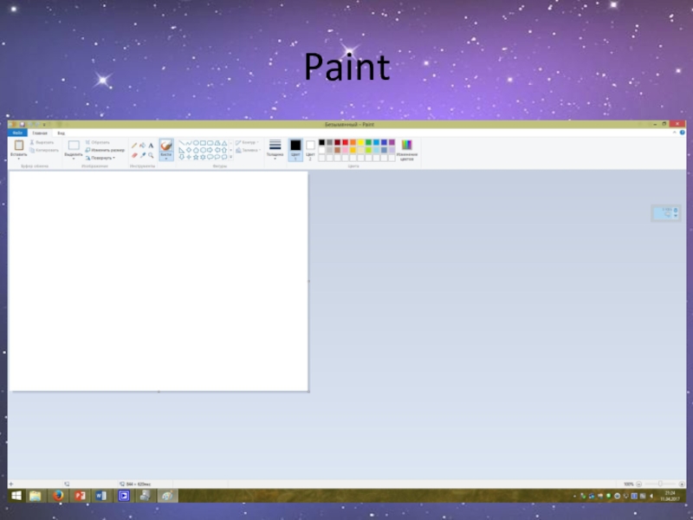
Task: Click the 100% zoom level text
Action: 629,484
